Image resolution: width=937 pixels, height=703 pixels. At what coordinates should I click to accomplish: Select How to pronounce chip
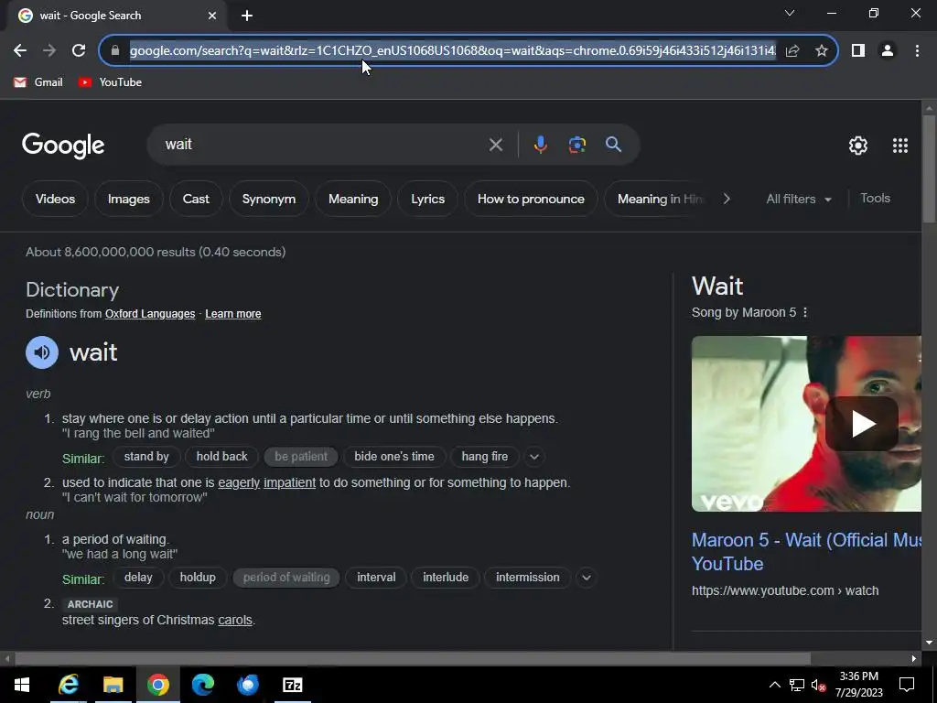pyautogui.click(x=531, y=199)
